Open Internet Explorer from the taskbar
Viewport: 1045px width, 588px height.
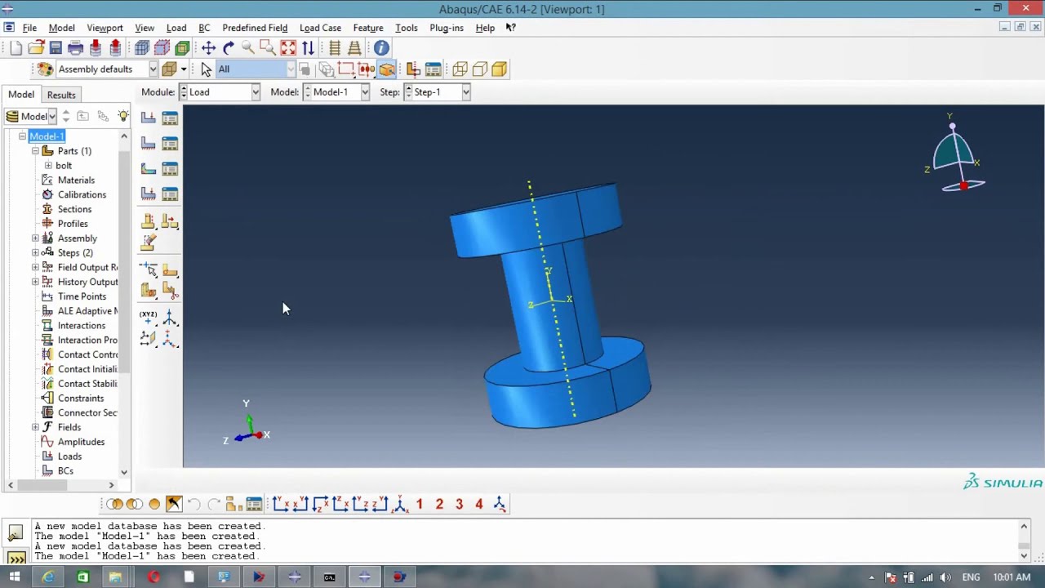[48, 577]
